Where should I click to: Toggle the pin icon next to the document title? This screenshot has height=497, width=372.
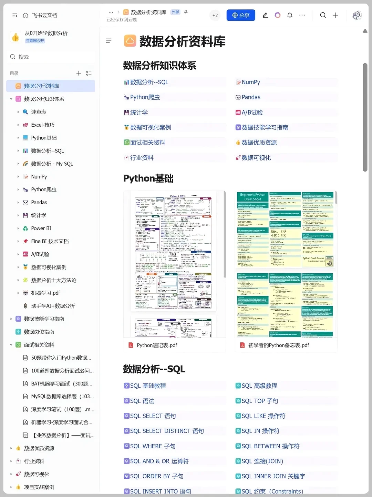tap(186, 12)
